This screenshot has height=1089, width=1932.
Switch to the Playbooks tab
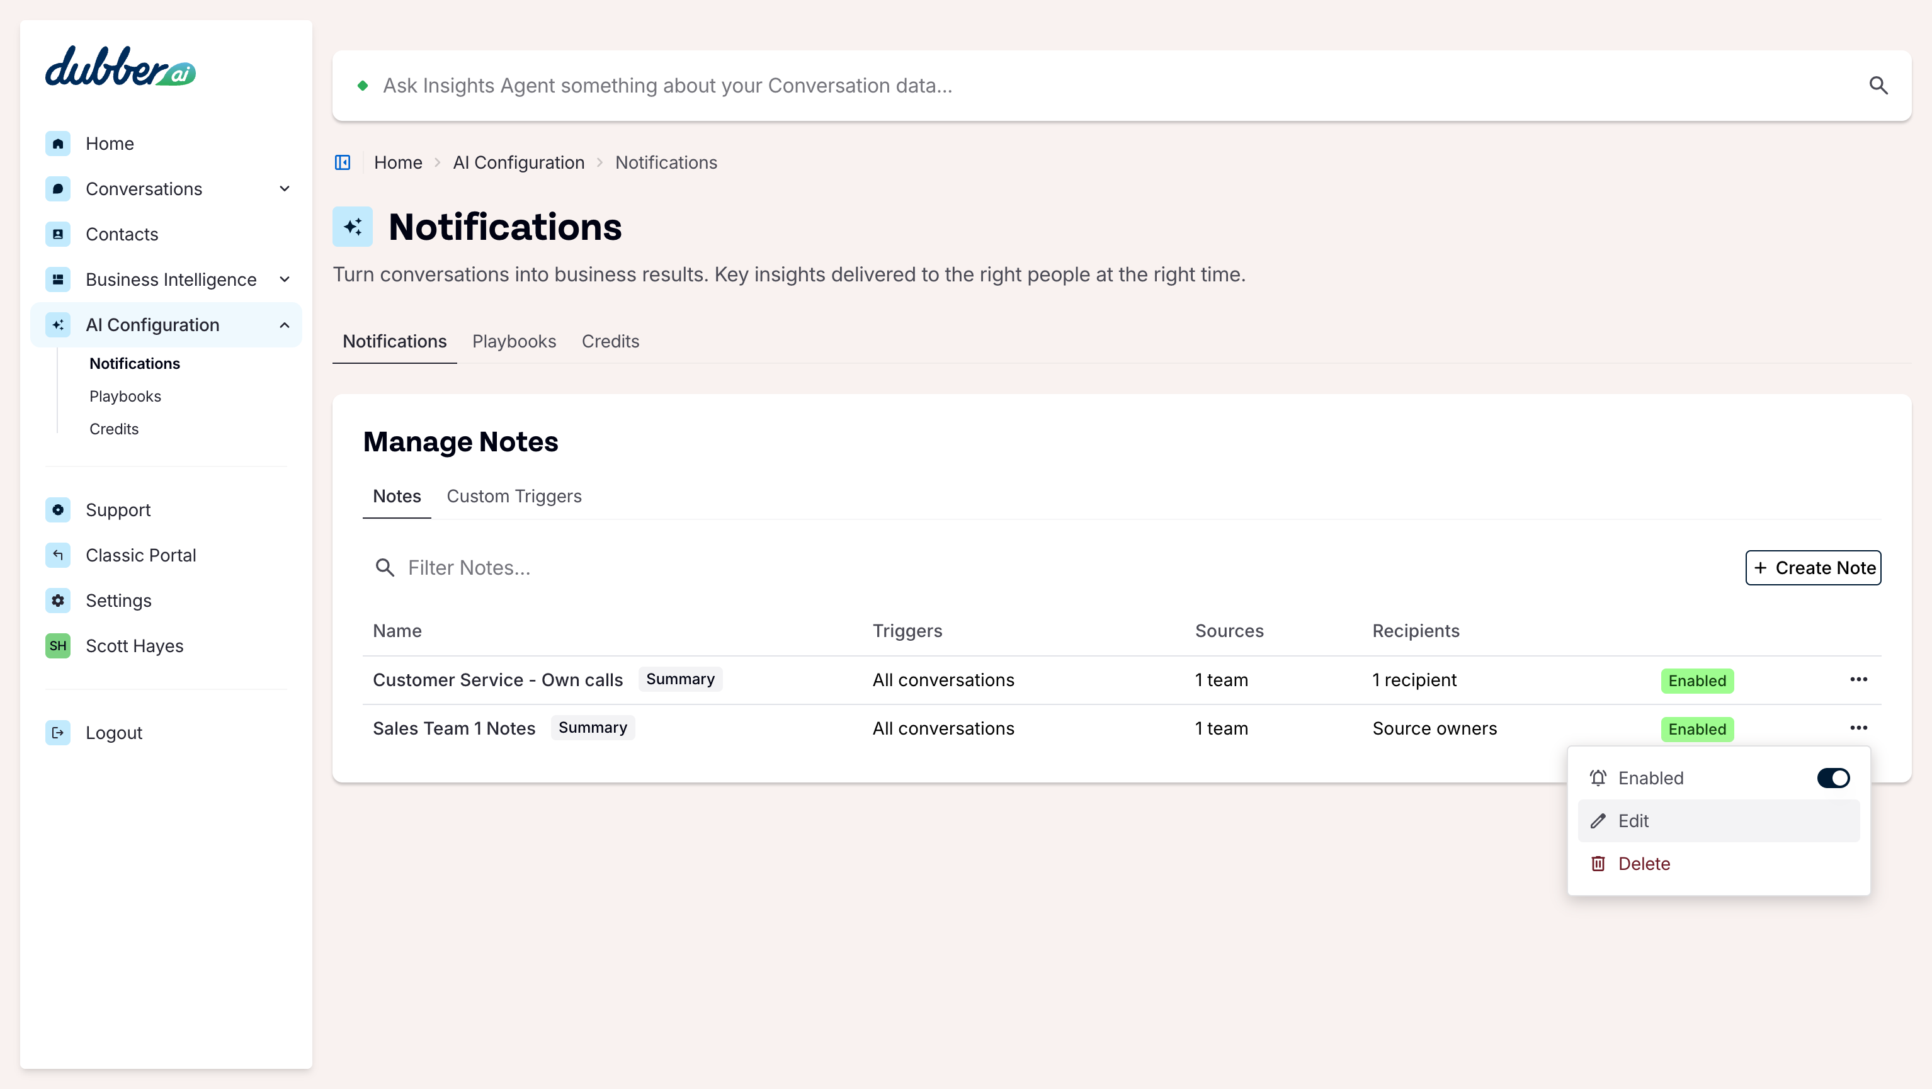click(x=514, y=342)
